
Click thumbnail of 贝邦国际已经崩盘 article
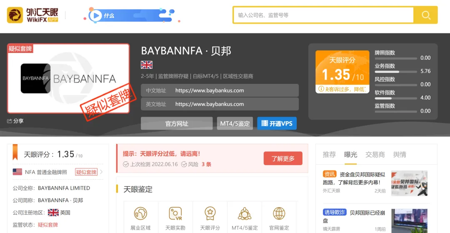click(409, 221)
